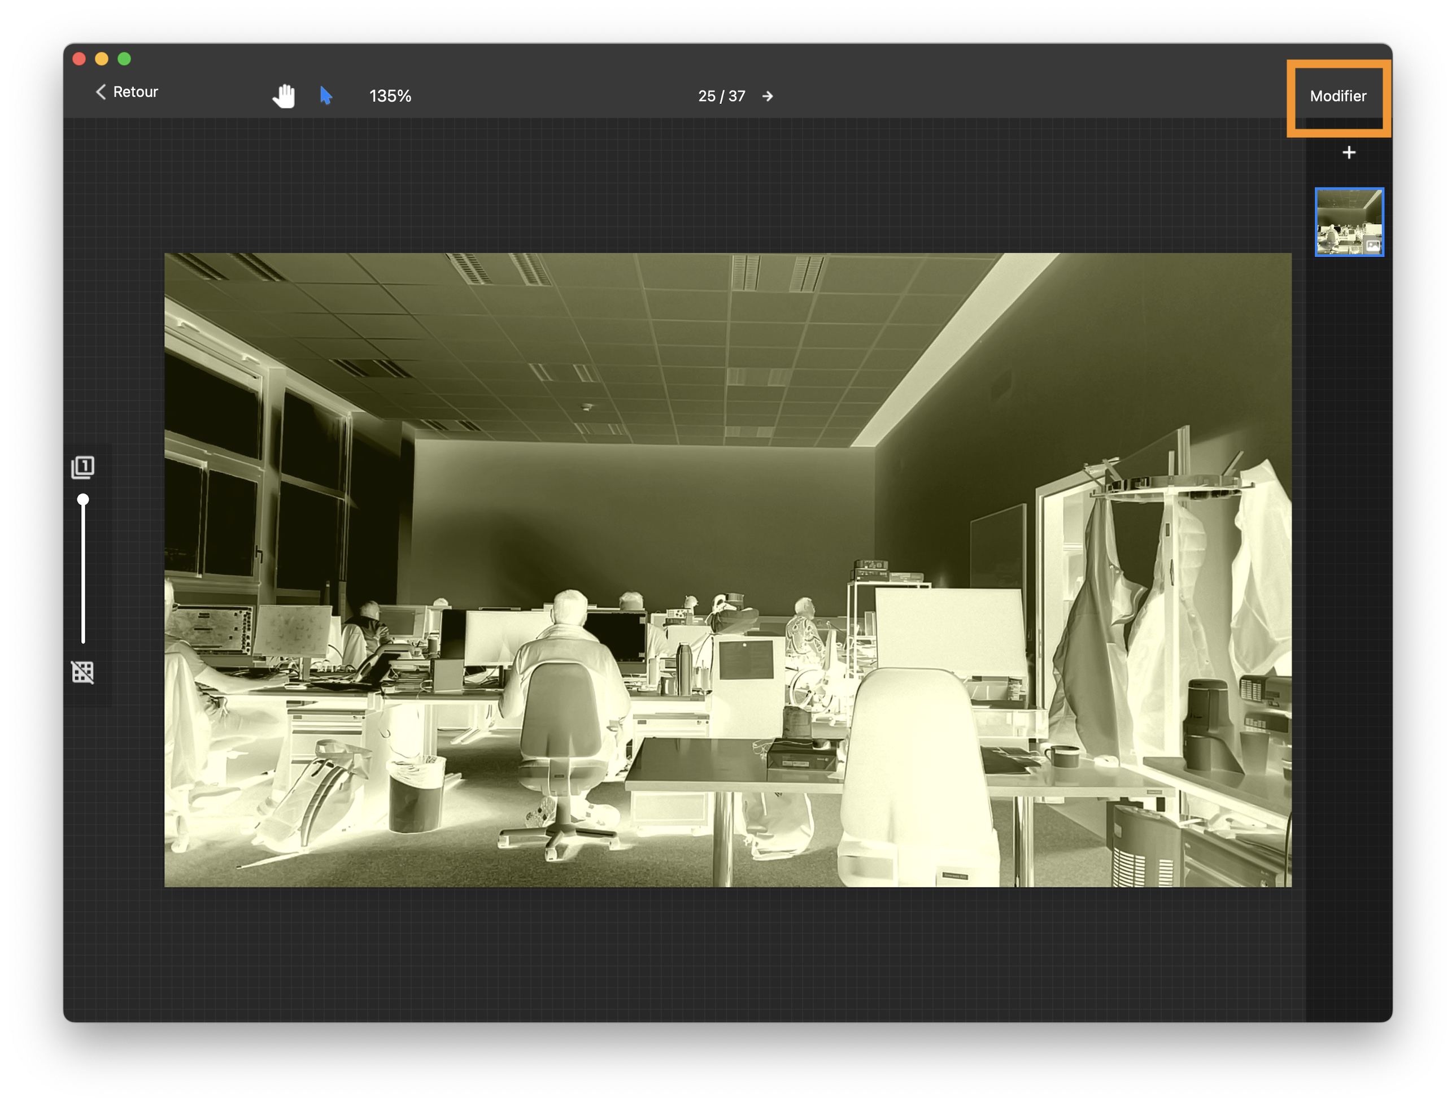Open the 25 / 37 image counter
1456x1106 pixels.
(721, 96)
